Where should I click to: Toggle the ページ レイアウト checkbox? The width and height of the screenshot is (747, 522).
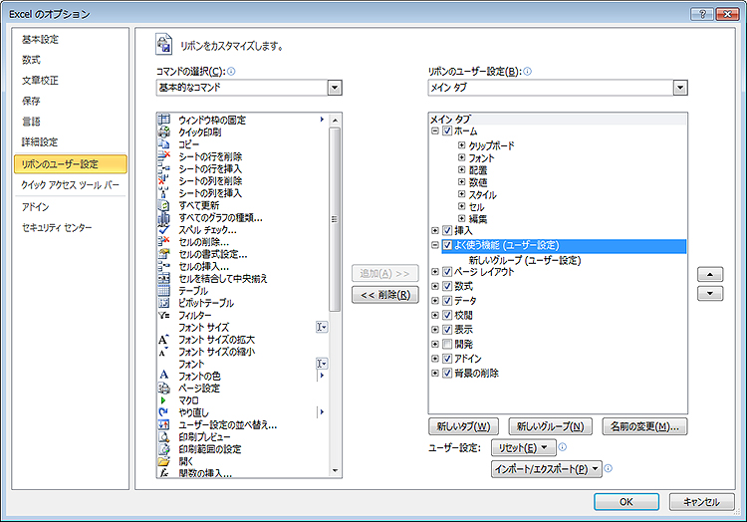pyautogui.click(x=447, y=272)
